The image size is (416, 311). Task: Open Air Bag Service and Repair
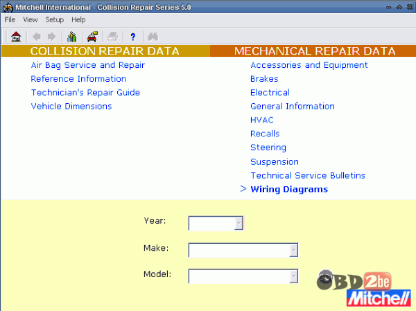click(x=88, y=65)
